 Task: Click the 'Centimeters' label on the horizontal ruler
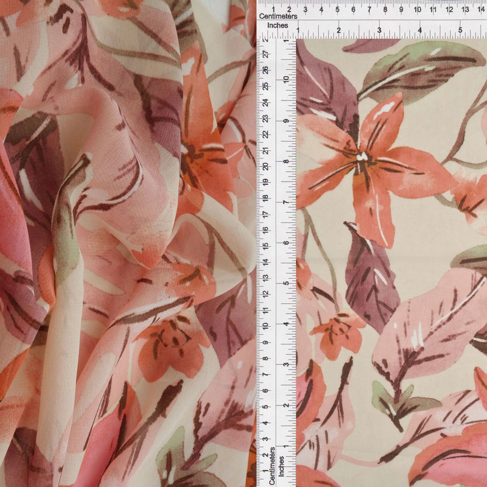[278, 16]
